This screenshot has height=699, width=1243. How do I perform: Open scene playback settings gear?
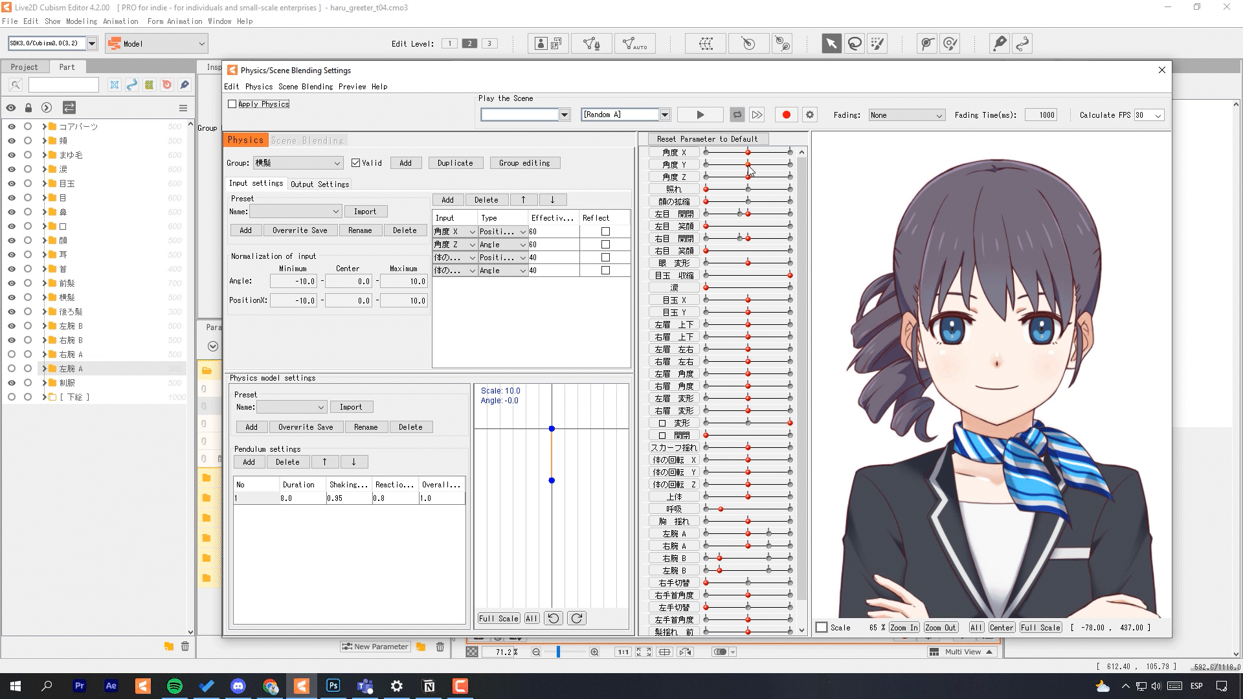pyautogui.click(x=809, y=115)
